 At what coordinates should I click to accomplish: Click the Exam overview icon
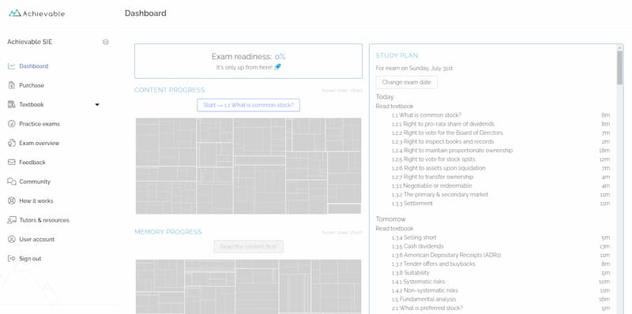[11, 143]
